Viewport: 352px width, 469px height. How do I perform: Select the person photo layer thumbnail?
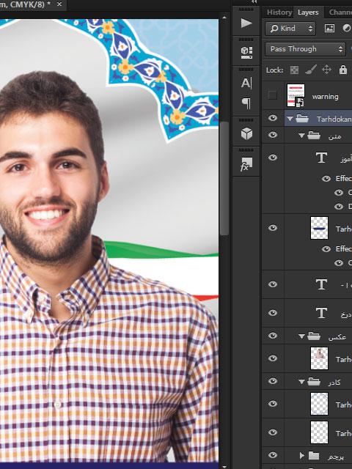coord(319,358)
